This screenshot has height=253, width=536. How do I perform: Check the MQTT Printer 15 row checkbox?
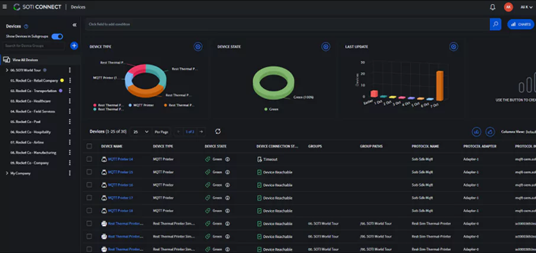point(89,172)
